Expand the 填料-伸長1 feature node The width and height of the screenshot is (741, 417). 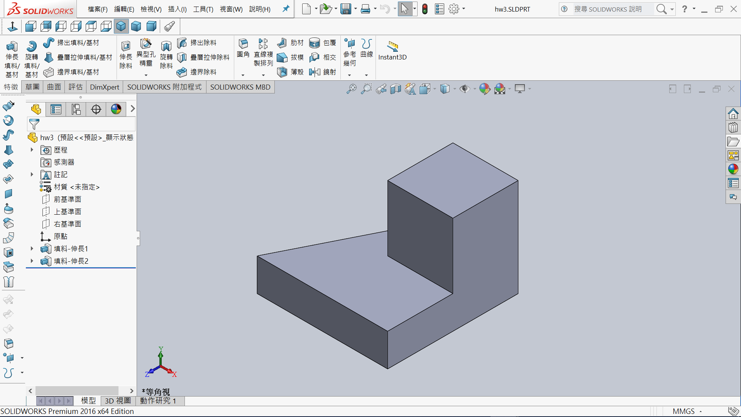pyautogui.click(x=32, y=249)
